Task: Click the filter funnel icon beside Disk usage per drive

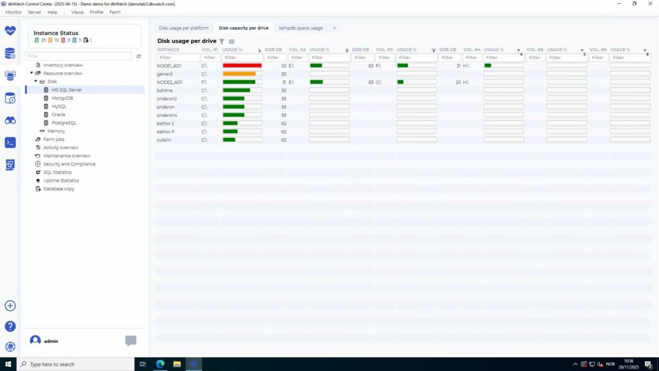Action: click(x=222, y=41)
